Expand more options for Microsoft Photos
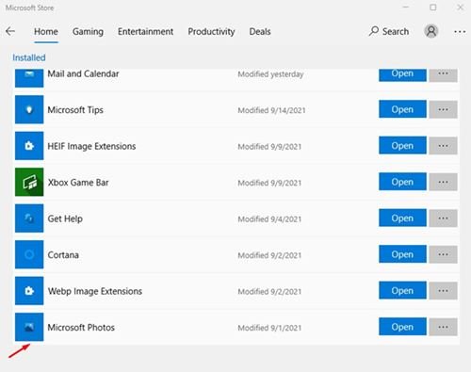471x372 pixels. coord(443,327)
